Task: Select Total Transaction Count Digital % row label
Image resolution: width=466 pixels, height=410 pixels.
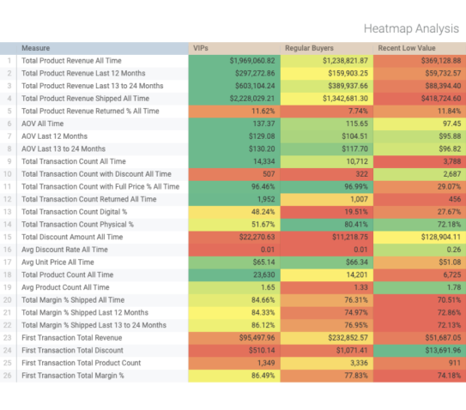Action: point(75,212)
